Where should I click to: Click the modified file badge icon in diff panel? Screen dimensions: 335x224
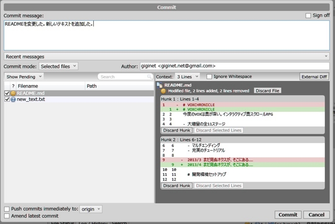[163, 91]
